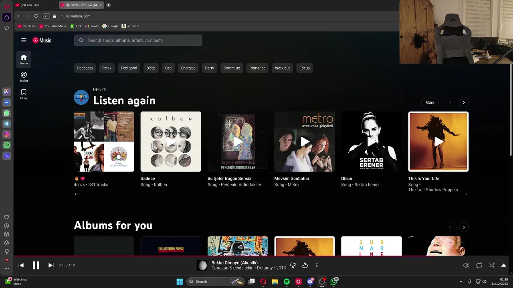
Task: Open the player three-dot options menu
Action: (317, 265)
